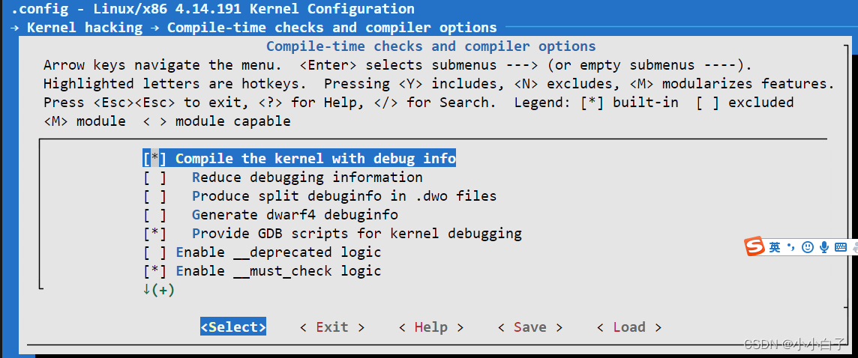Viewport: 858px width, 358px height.
Task: Click the Sogou input method logo
Action: click(754, 246)
